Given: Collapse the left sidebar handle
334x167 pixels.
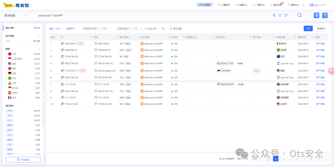Looking at the screenshot, I should [x=45, y=97].
